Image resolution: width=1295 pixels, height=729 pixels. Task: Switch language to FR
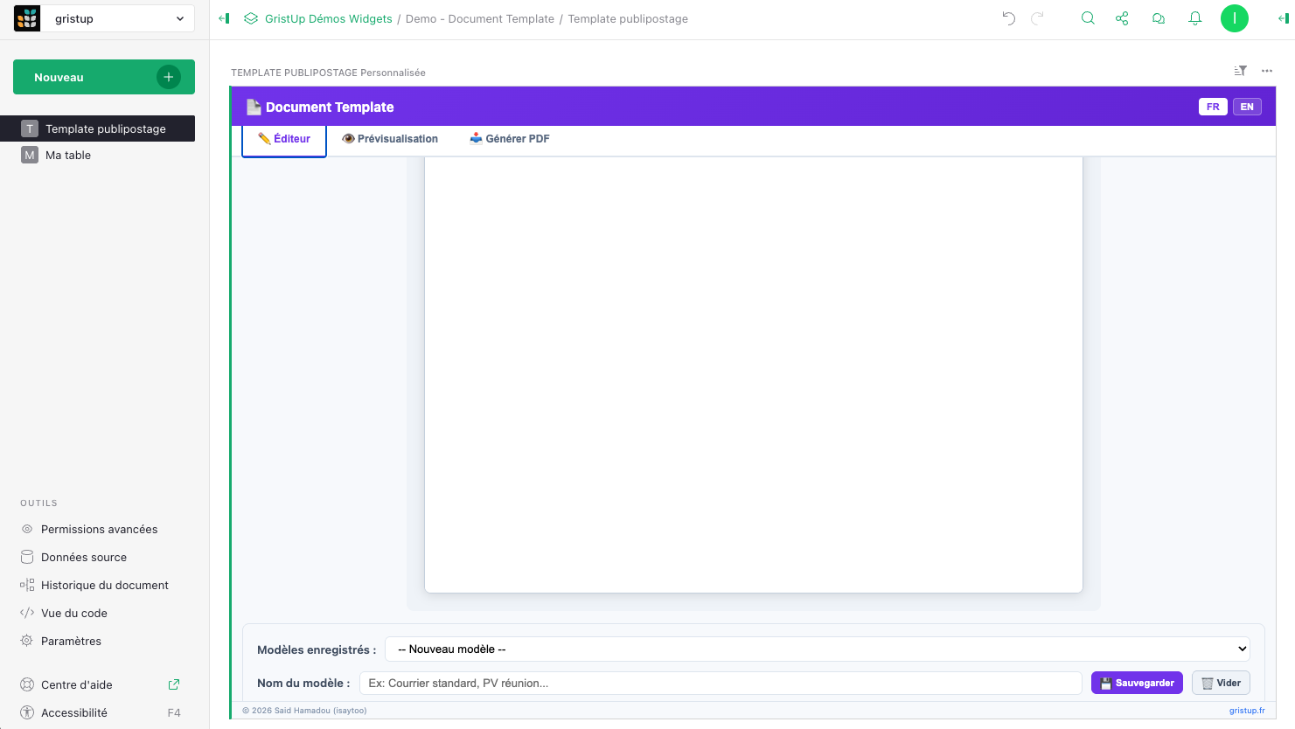coord(1213,107)
